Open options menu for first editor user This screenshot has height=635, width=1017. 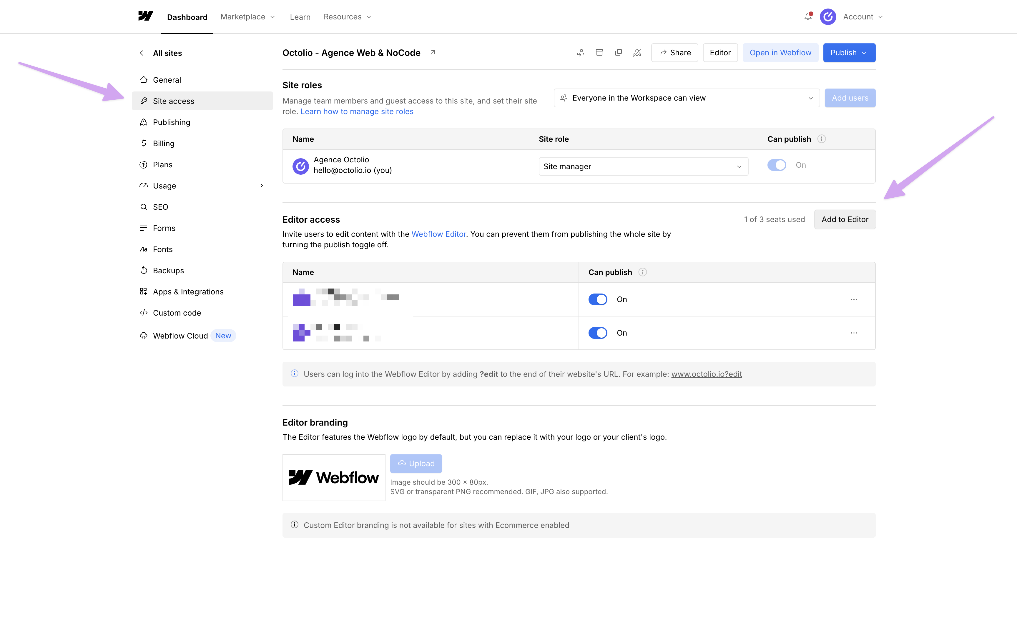point(854,299)
